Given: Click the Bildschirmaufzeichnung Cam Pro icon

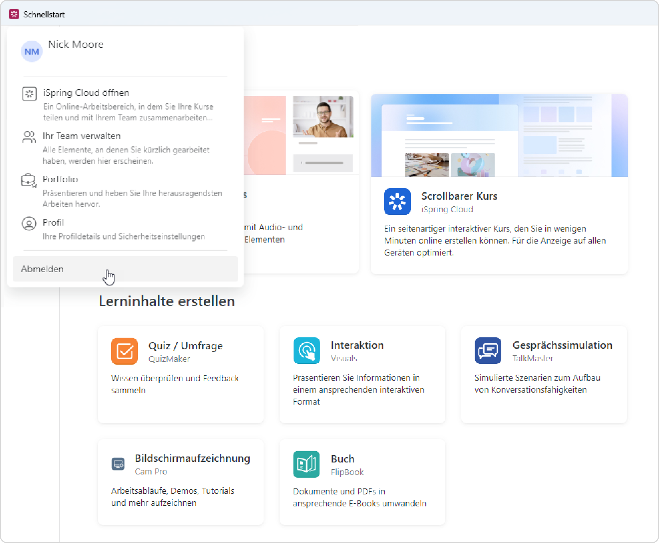Looking at the screenshot, I should pos(118,464).
